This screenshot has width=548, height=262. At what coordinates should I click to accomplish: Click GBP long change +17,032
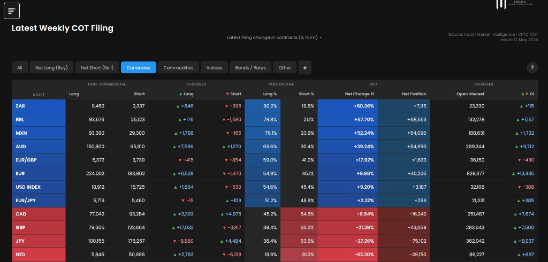pos(182,227)
